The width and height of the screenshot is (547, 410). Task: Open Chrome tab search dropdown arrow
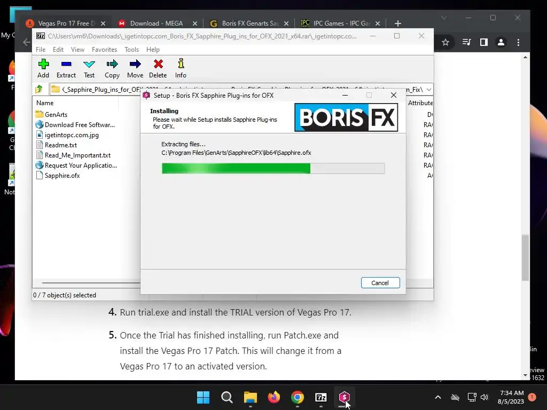(444, 18)
